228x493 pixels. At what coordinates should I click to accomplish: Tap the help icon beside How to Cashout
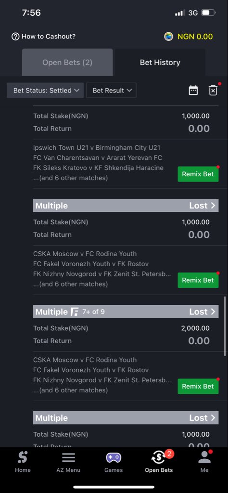[15, 37]
